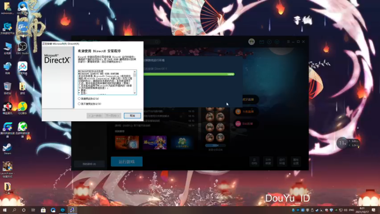380x214 pixels.
Task: Open the 方块游戏平台 desktop shortcut
Action: [x=7, y=28]
